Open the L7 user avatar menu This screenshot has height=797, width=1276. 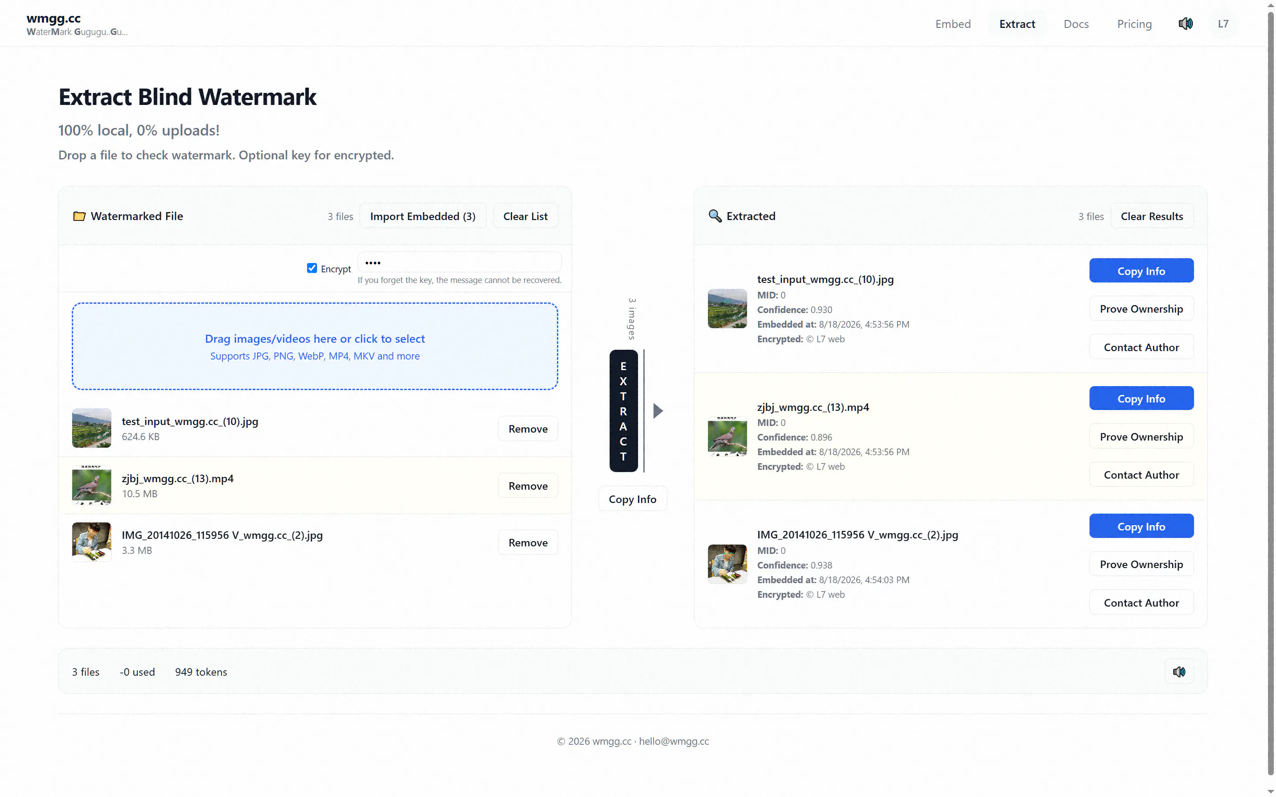click(1223, 24)
